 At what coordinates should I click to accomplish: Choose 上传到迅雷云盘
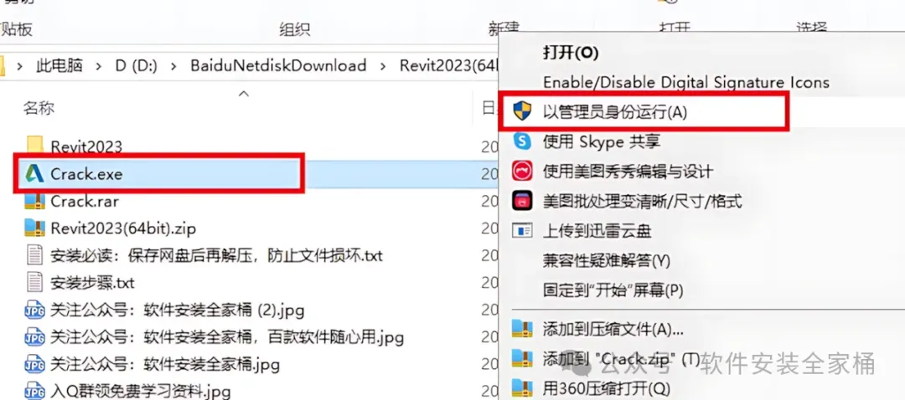point(597,231)
